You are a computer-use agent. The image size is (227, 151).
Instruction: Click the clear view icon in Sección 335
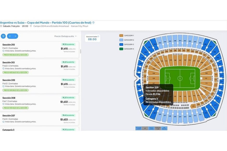[3, 86]
